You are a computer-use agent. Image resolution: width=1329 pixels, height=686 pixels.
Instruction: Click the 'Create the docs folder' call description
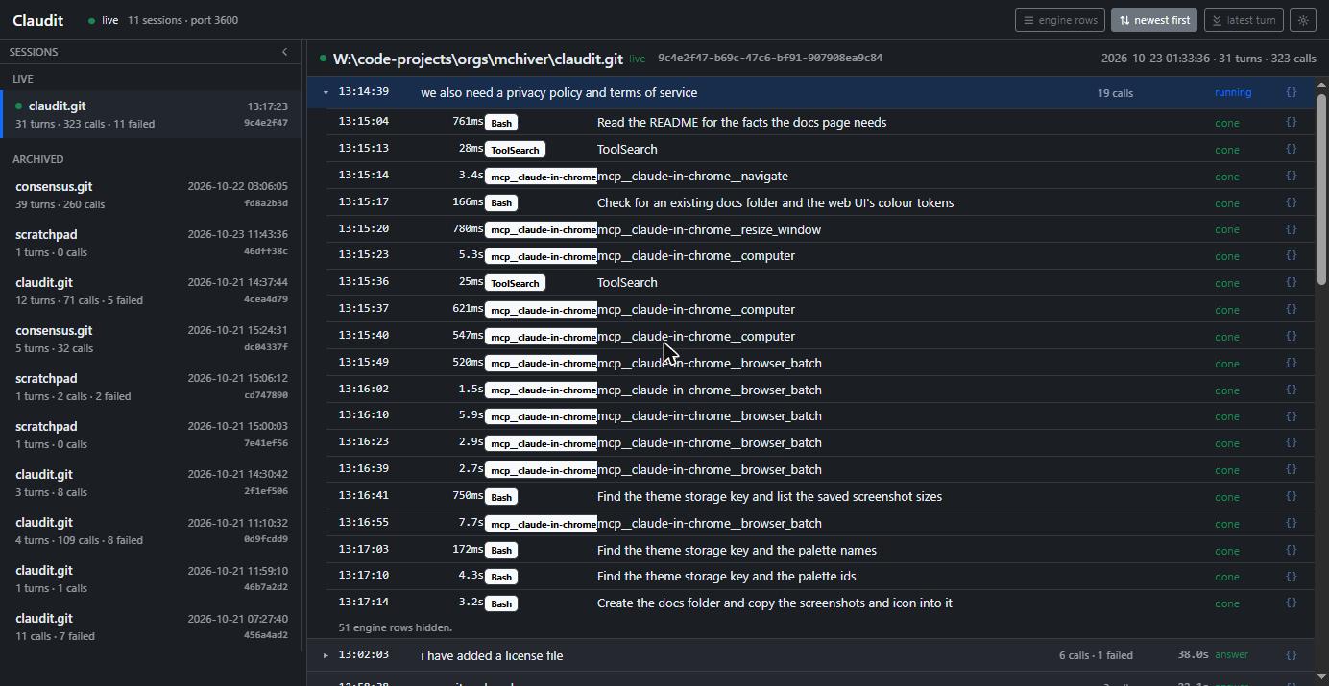pos(775,603)
